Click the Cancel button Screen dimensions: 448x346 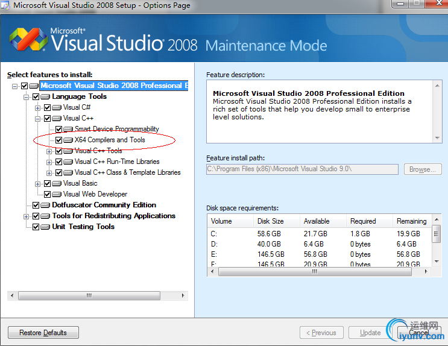(x=419, y=333)
